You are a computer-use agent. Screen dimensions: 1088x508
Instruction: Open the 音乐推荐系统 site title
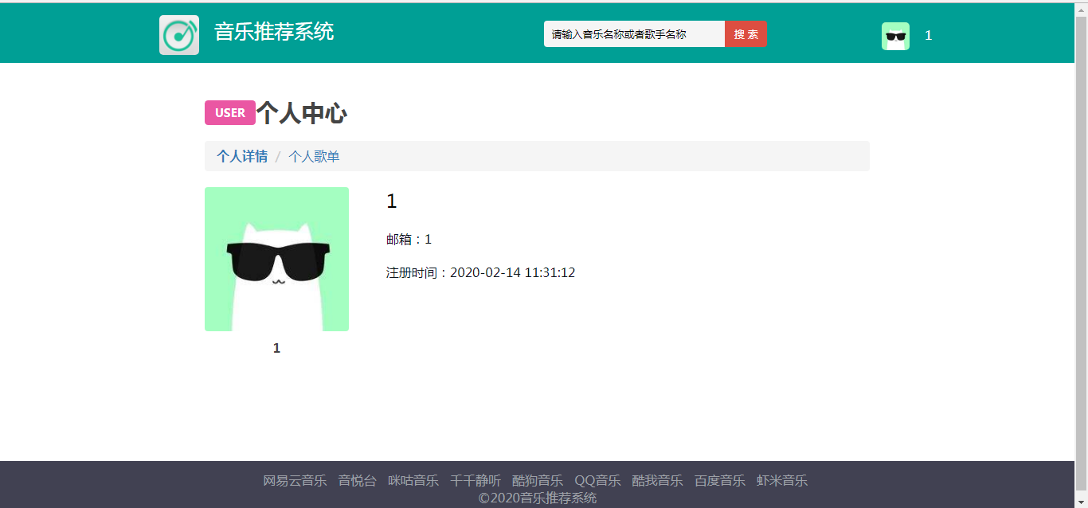click(x=274, y=32)
